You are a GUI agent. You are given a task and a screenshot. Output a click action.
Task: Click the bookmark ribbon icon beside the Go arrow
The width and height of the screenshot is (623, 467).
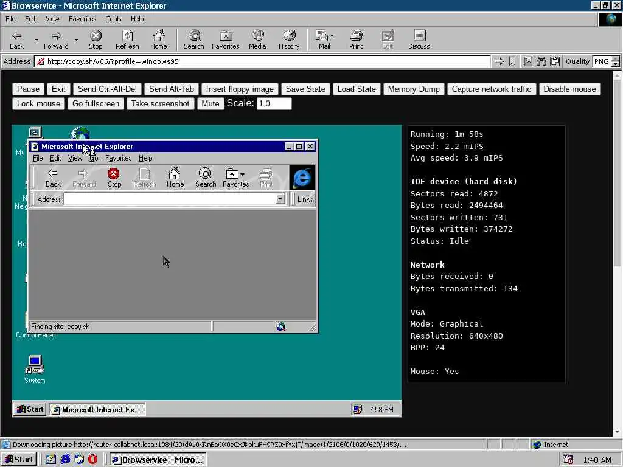[512, 61]
